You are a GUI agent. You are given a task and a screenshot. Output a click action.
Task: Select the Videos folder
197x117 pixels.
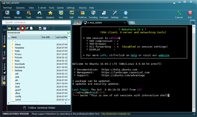click(x=18, y=44)
